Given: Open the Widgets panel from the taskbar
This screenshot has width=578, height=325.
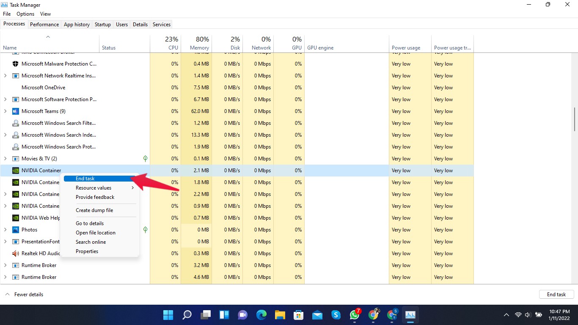Looking at the screenshot, I should 224,315.
